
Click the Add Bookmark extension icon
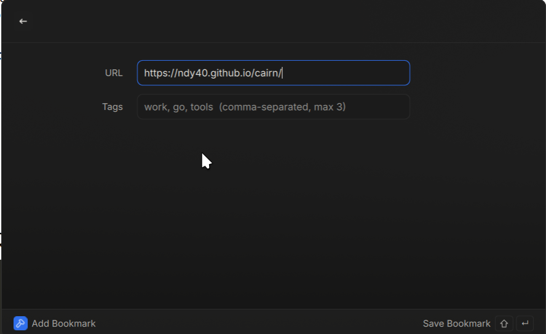(20, 323)
